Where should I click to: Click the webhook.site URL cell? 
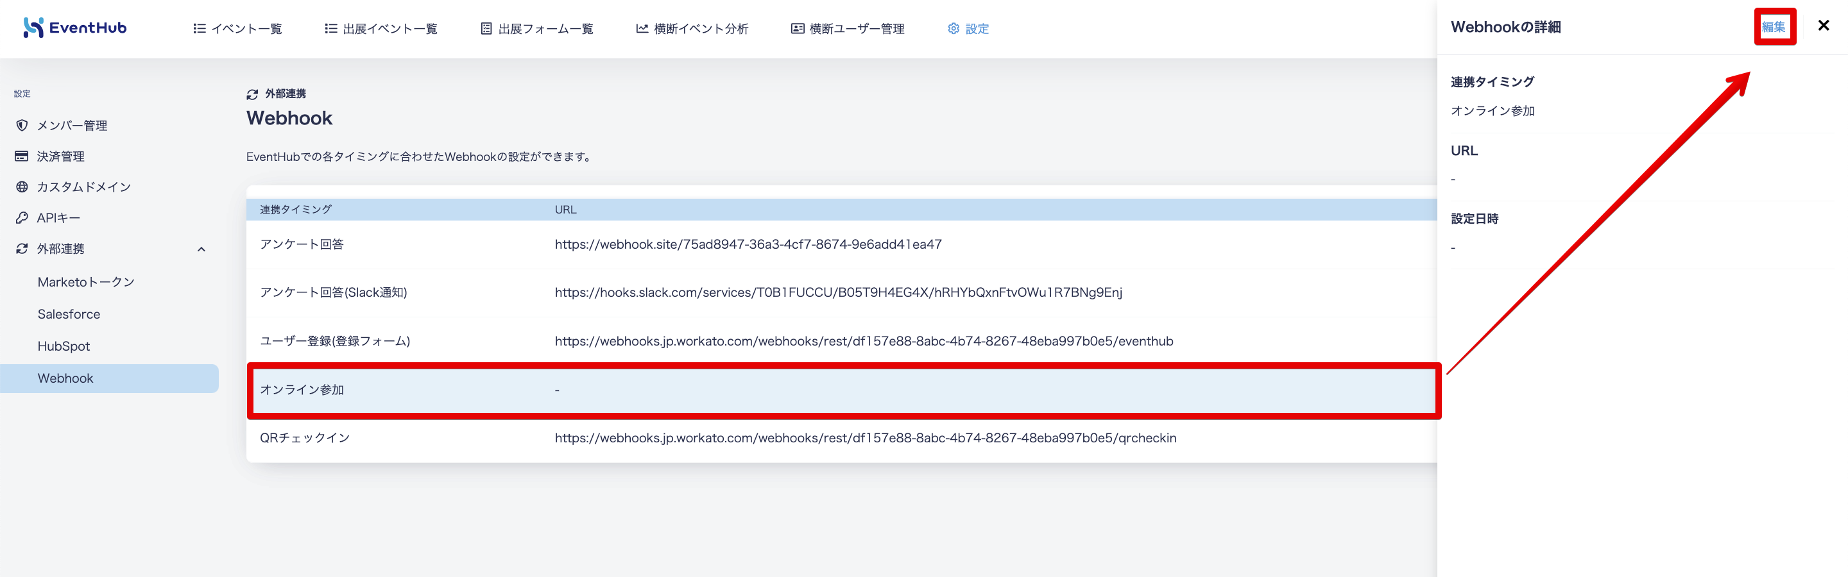748,244
